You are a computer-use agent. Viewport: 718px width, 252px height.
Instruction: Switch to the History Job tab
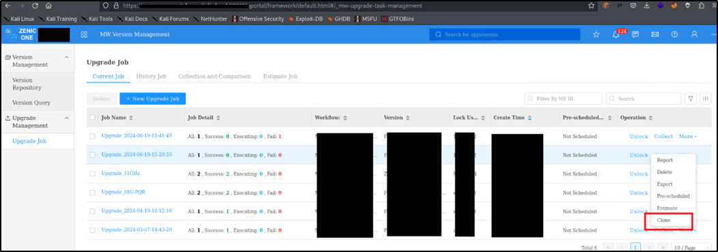151,76
